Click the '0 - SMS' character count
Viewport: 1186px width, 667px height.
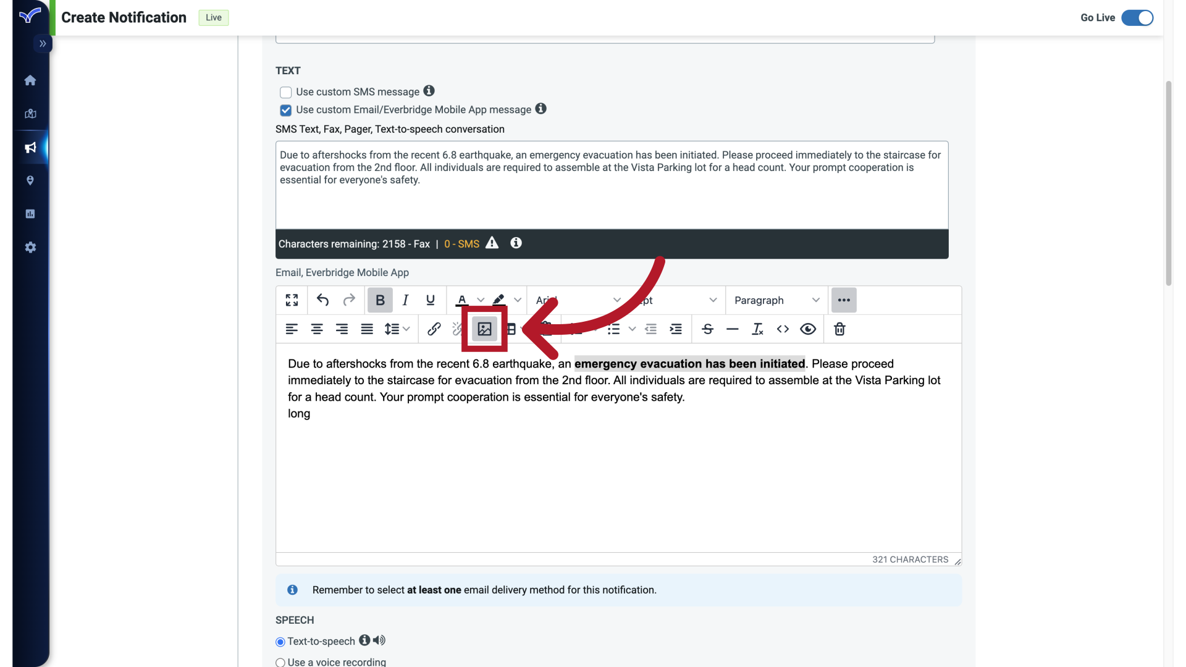tap(461, 244)
